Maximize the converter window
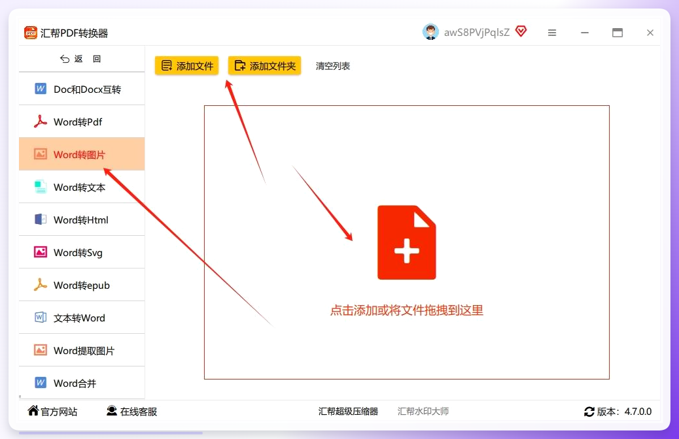The width and height of the screenshot is (679, 439). [617, 33]
